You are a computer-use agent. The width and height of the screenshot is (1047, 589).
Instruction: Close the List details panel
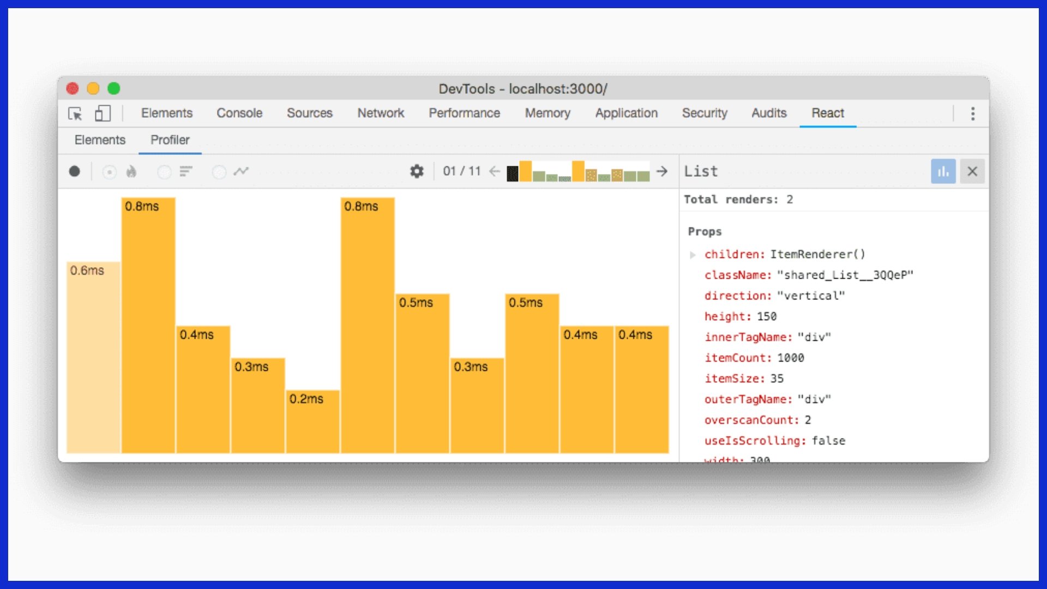click(972, 171)
